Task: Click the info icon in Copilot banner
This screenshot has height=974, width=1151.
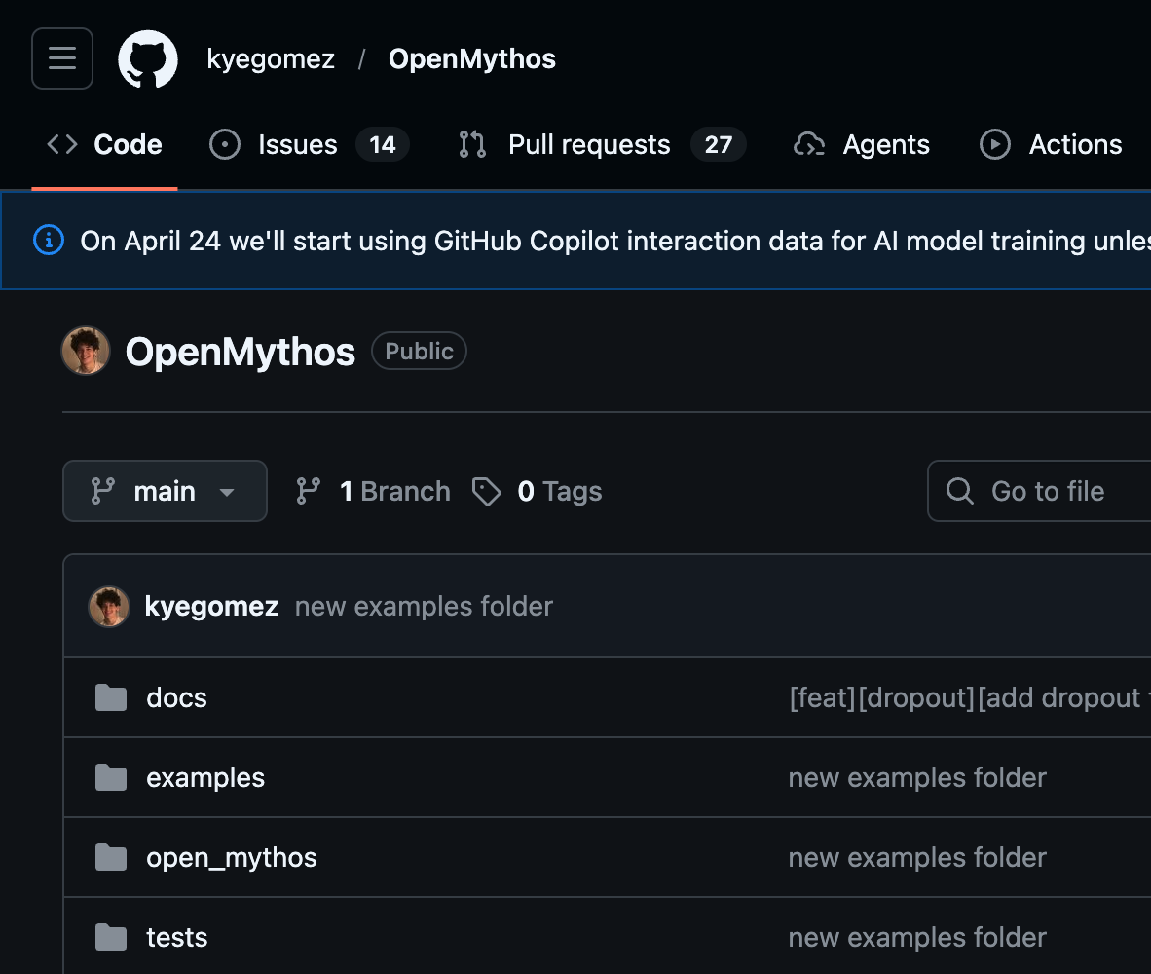Action: point(49,240)
